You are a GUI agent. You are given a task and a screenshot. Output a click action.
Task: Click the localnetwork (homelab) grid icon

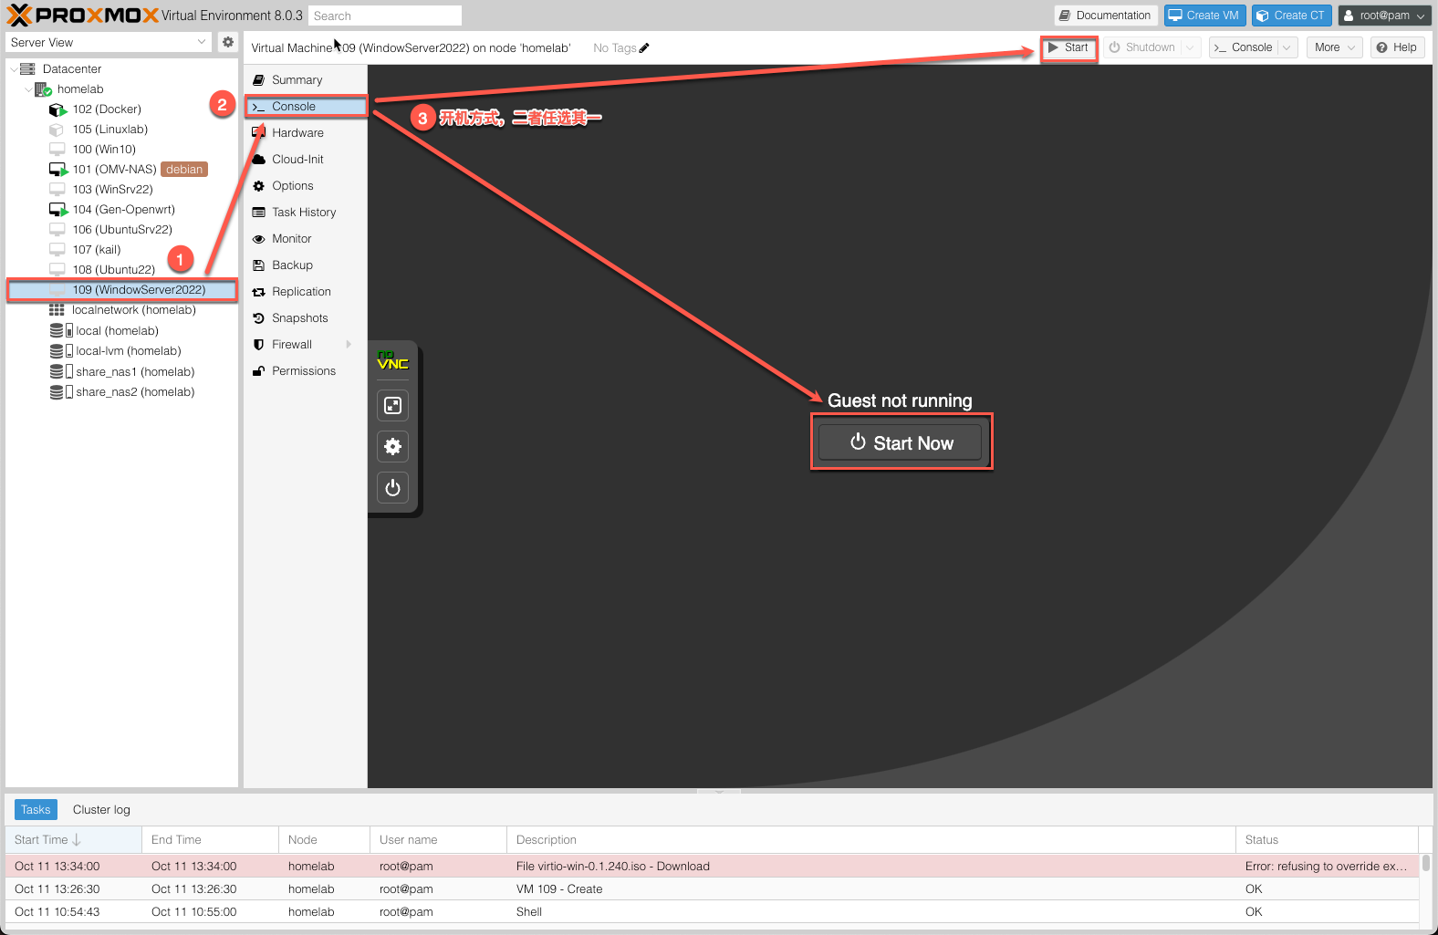click(x=57, y=310)
